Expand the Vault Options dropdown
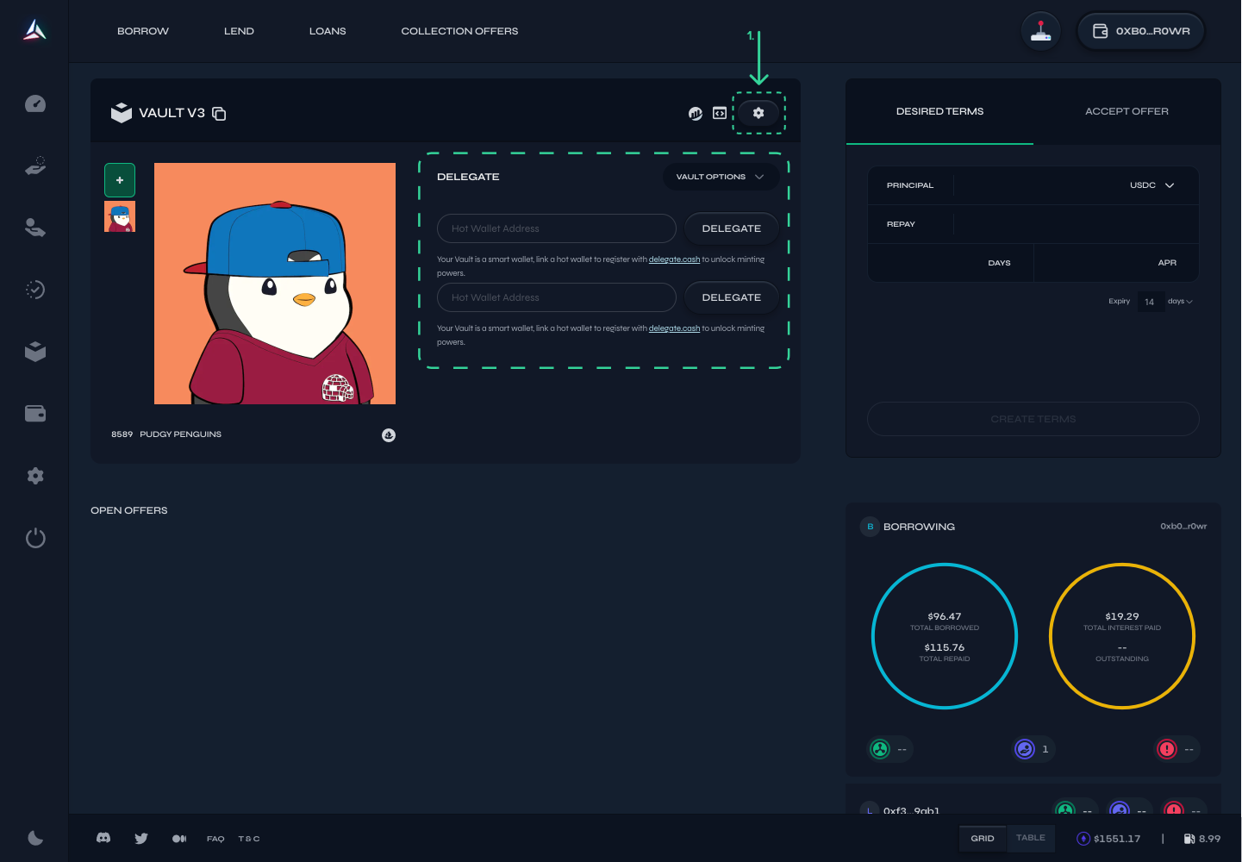This screenshot has width=1242, height=862. 721,177
